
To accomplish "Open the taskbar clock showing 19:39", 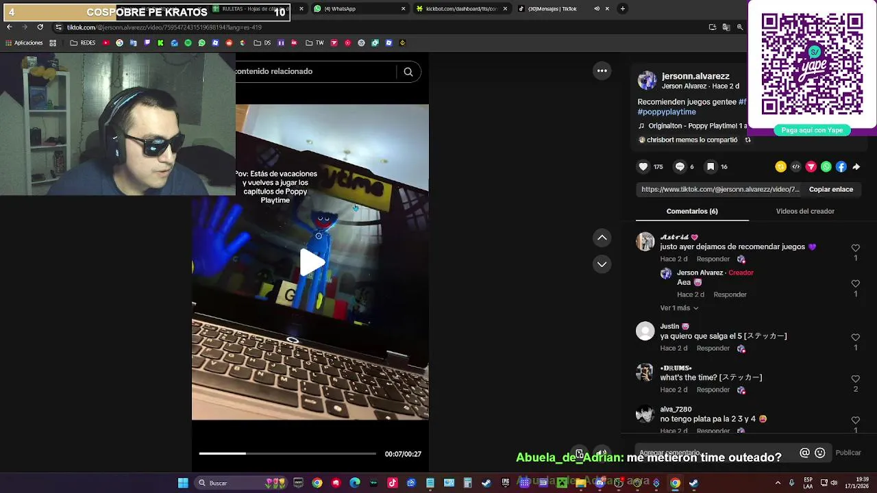I will pos(856,483).
